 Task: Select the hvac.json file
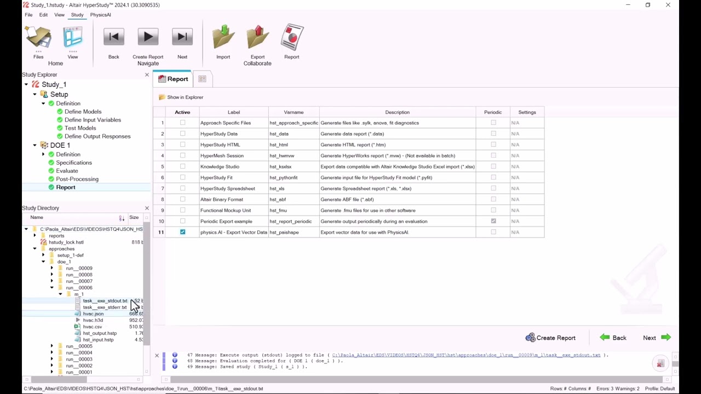point(93,314)
